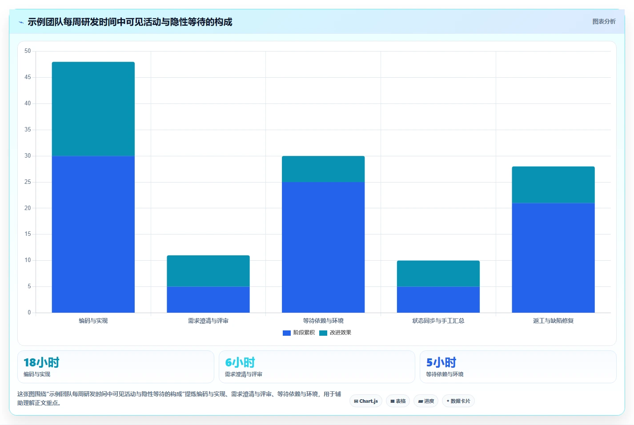Select the blue 等待依赖与环境 bar segment

point(323,247)
